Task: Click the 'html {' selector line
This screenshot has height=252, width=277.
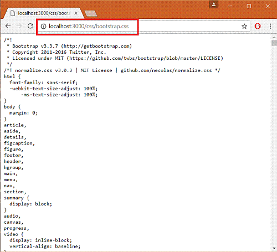Action: (12, 76)
